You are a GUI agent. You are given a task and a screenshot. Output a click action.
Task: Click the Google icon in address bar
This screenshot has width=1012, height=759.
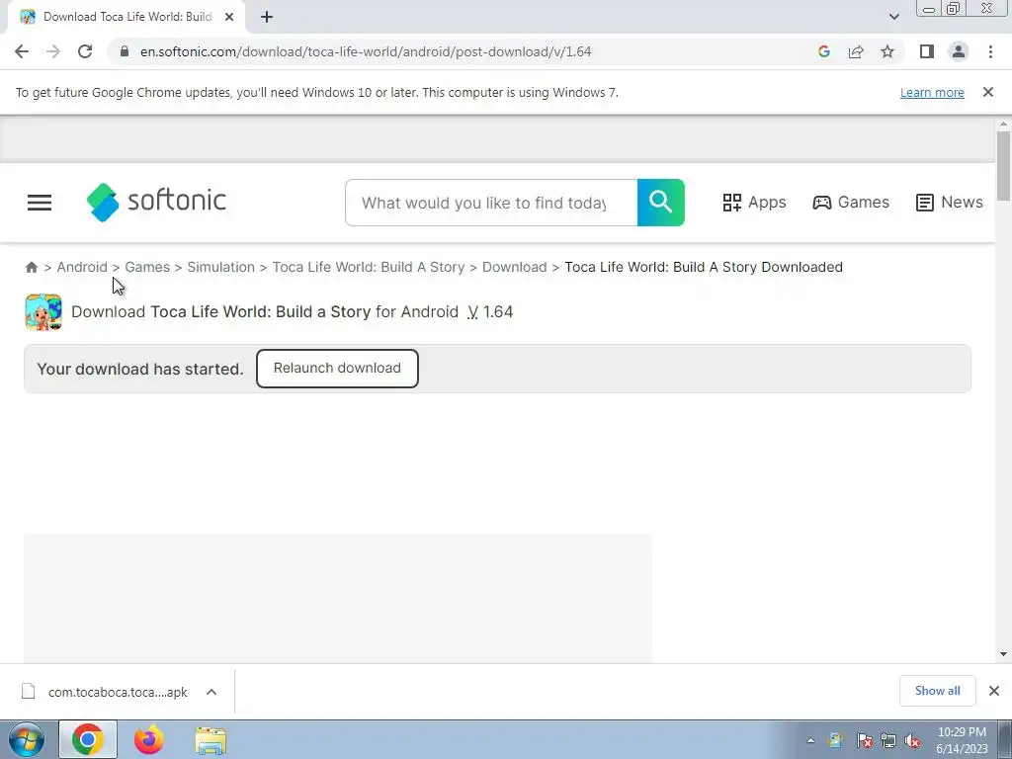point(823,51)
